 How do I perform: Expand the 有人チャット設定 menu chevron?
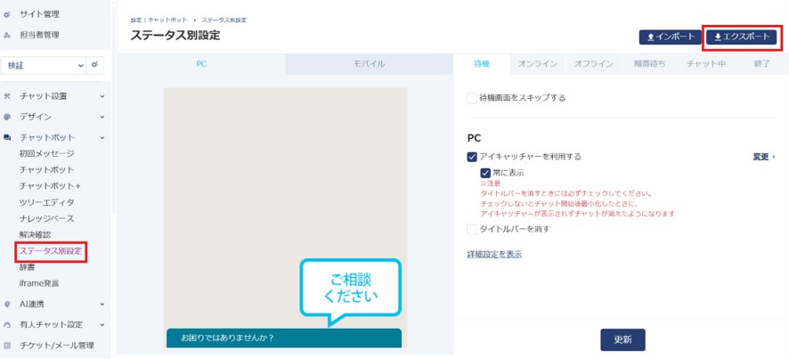click(102, 325)
